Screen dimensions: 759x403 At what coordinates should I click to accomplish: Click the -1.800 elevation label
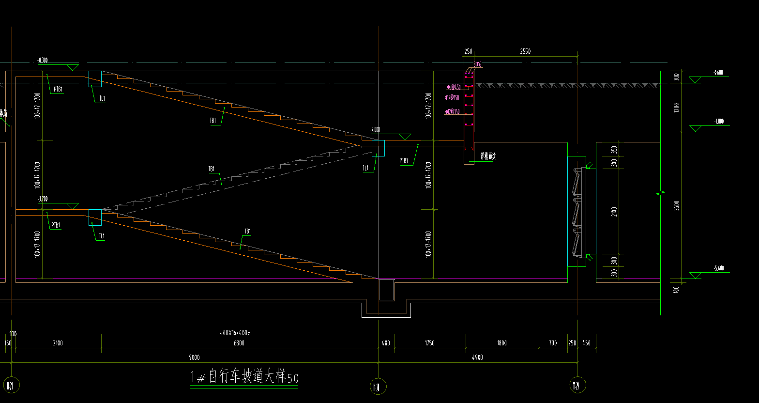718,122
